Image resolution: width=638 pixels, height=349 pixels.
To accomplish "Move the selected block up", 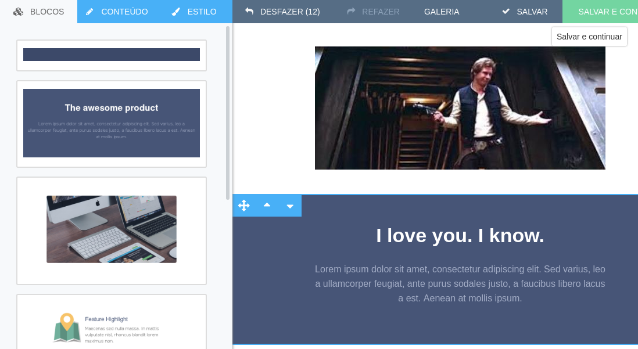I will pyautogui.click(x=267, y=205).
